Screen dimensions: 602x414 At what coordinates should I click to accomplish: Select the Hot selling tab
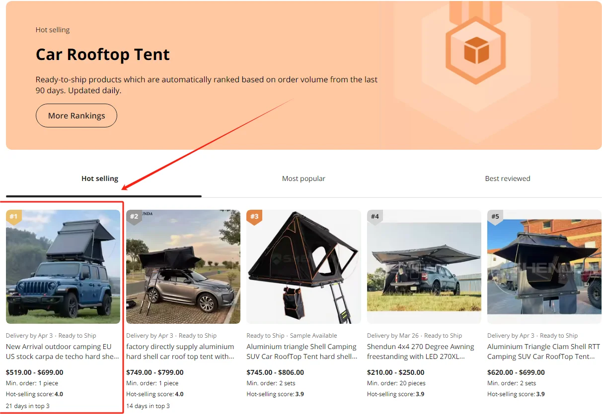[100, 178]
